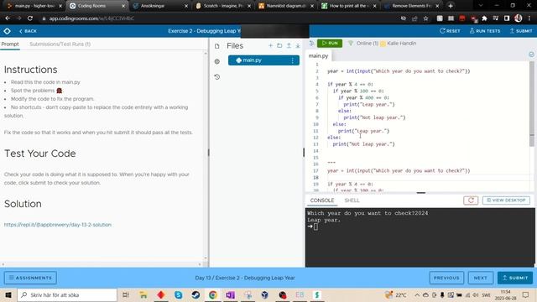The width and height of the screenshot is (537, 302).
Task: Open the Chrome three-dot menu
Action: [x=529, y=18]
